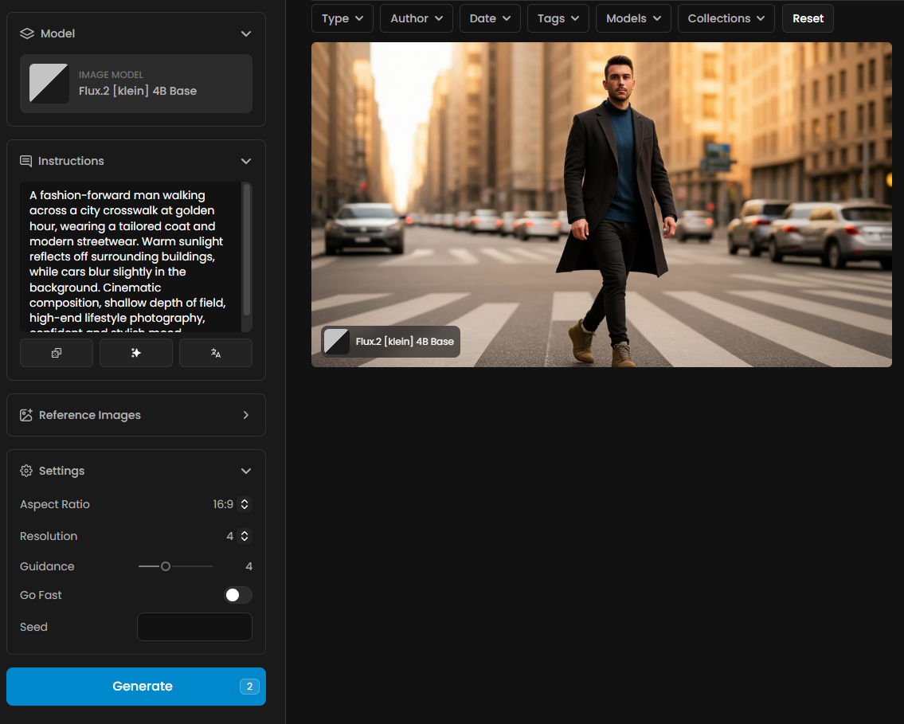Click the translate prompt icon button
The height and width of the screenshot is (724, 904).
click(216, 353)
